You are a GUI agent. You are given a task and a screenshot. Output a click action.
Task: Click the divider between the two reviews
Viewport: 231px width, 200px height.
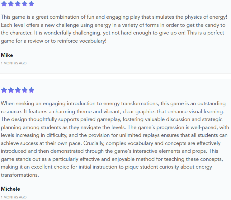pyautogui.click(x=115, y=77)
